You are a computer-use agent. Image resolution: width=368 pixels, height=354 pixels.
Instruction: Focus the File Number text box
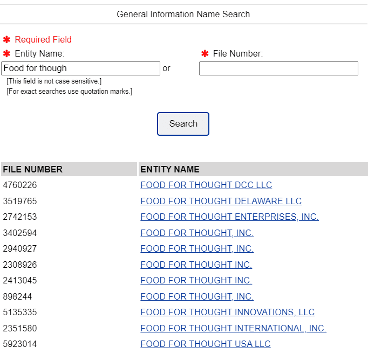tap(278, 68)
